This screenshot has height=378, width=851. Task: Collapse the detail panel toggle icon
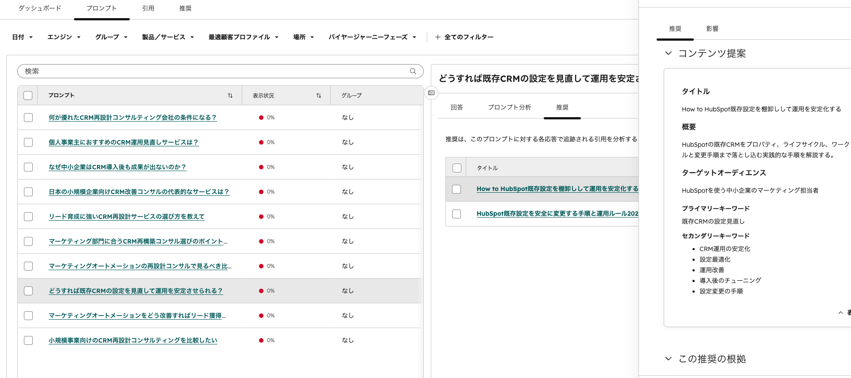(x=431, y=93)
